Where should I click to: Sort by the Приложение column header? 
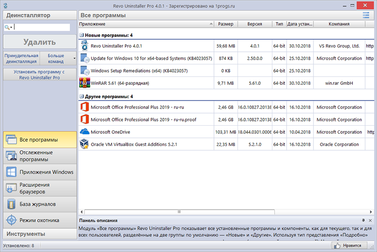click(x=146, y=24)
